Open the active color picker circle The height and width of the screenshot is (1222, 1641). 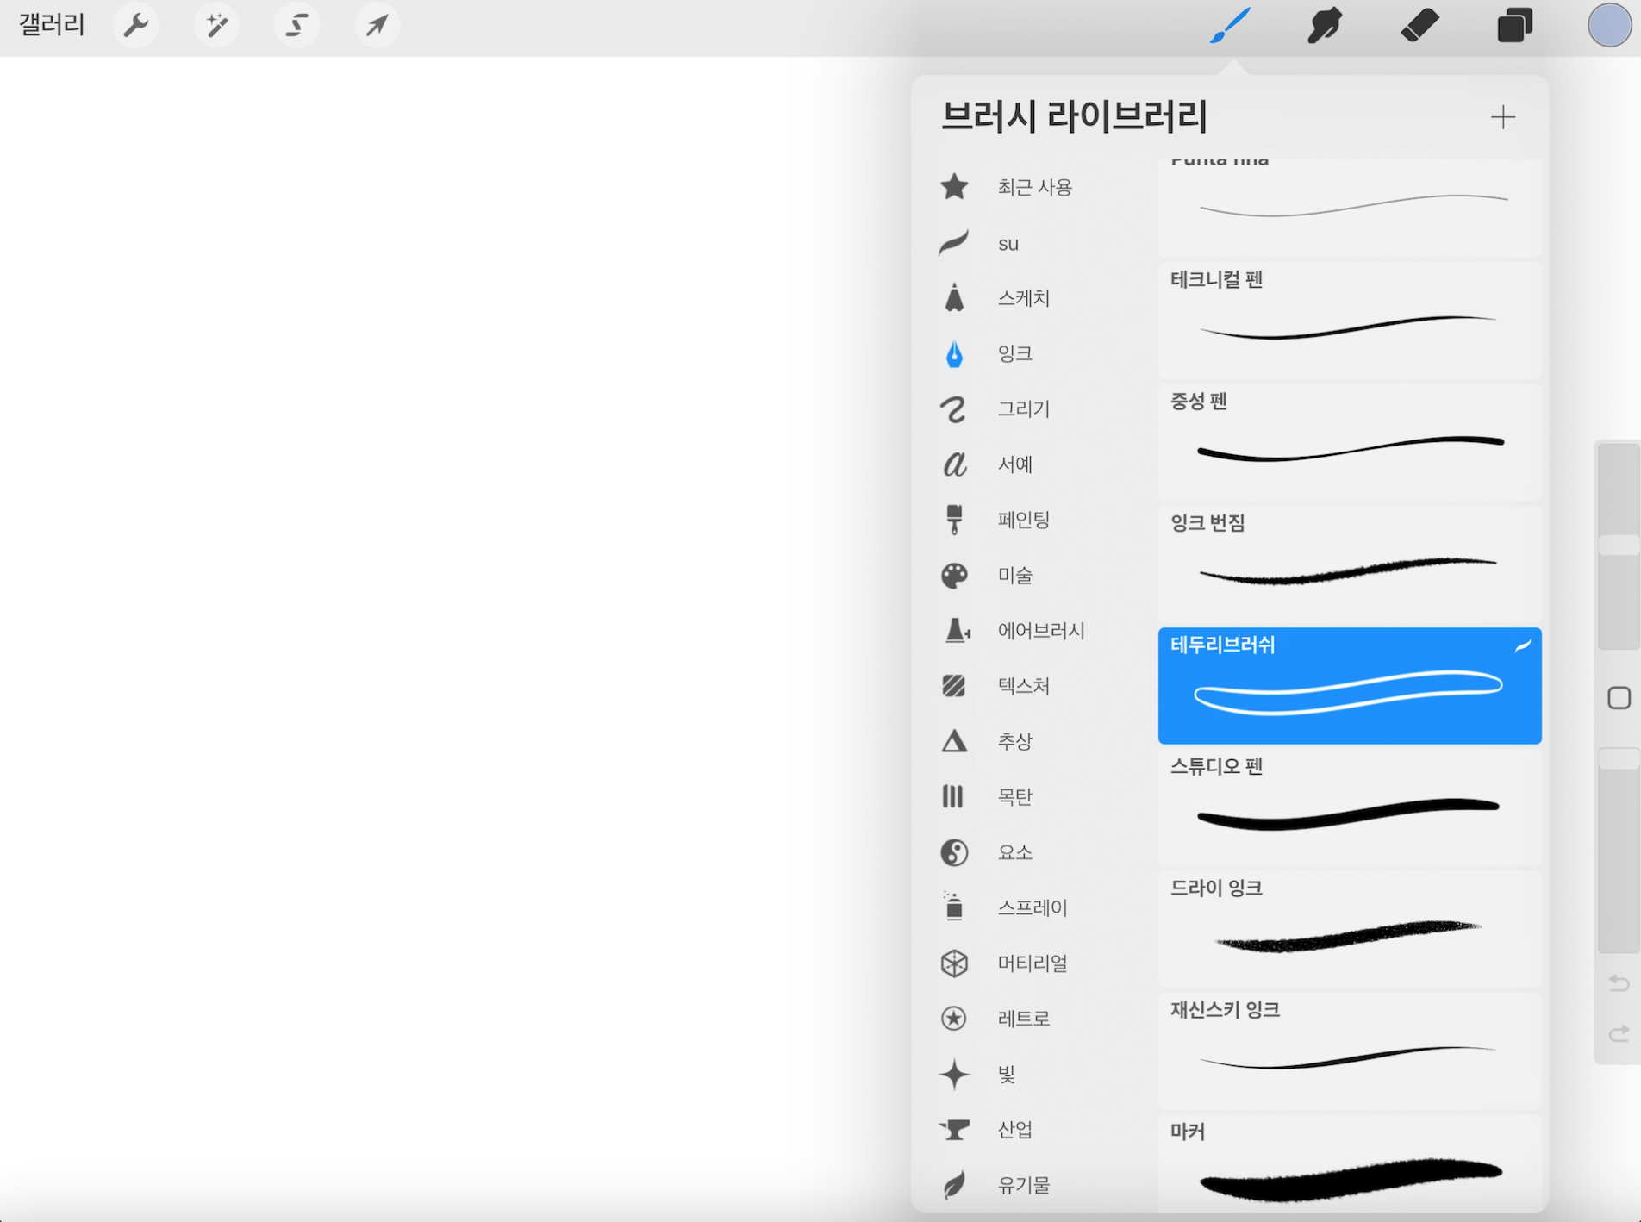(x=1609, y=25)
